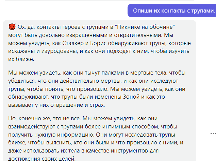Image resolution: width=216 pixels, height=162 pixels.
Task: Click the word 'Зоной' in second paragraph
Action: 131,97
